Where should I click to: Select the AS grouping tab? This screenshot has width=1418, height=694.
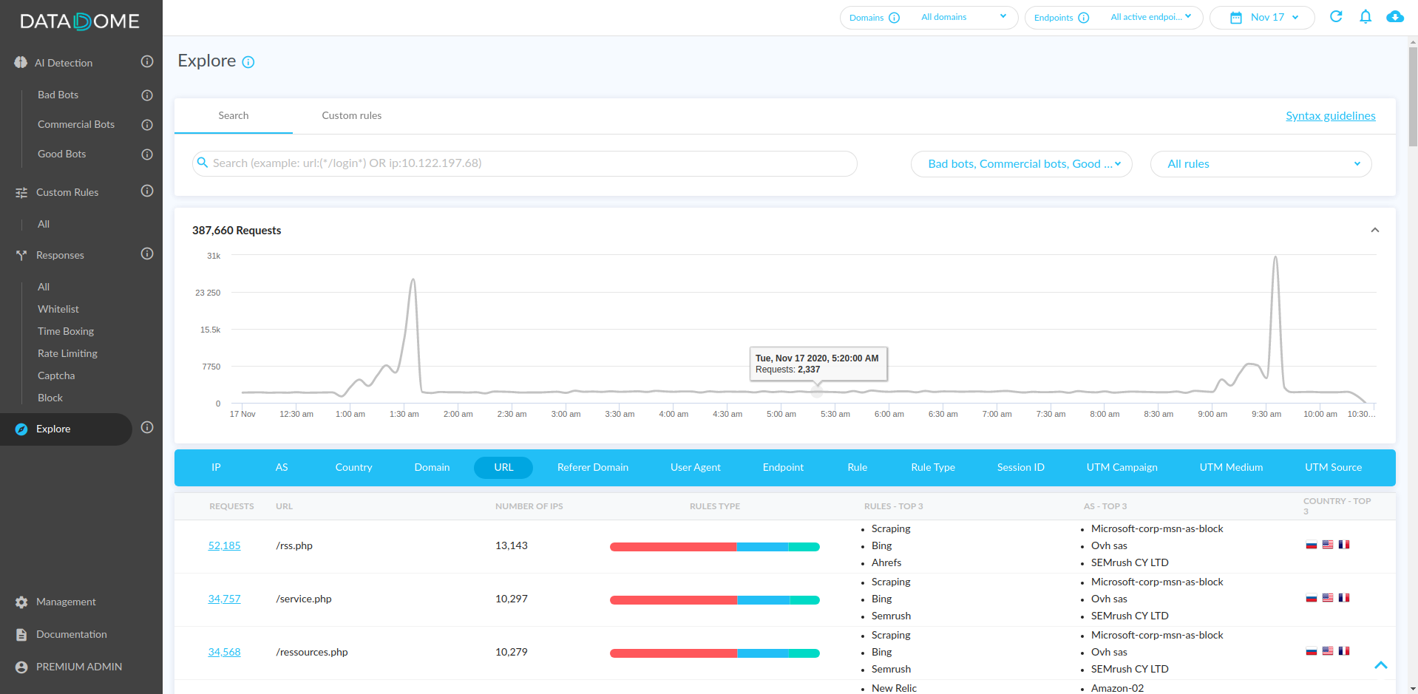click(x=282, y=468)
